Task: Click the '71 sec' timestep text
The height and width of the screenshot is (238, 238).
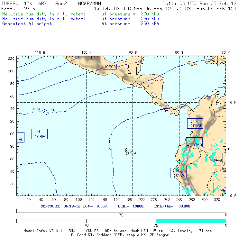Action: click(206, 231)
